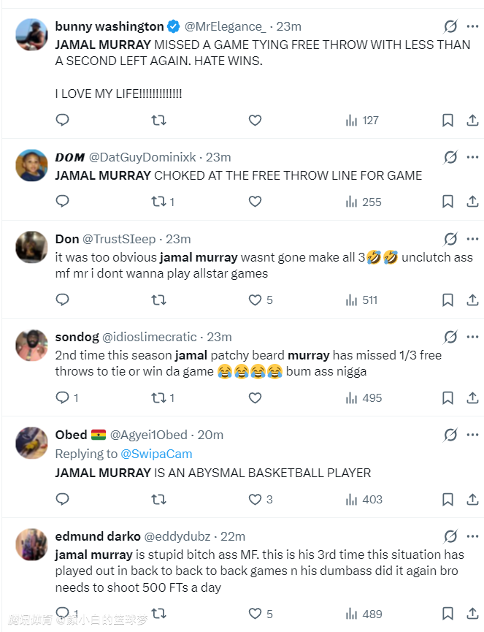
Task: Open more options menu on Don's tweet
Action: [472, 239]
